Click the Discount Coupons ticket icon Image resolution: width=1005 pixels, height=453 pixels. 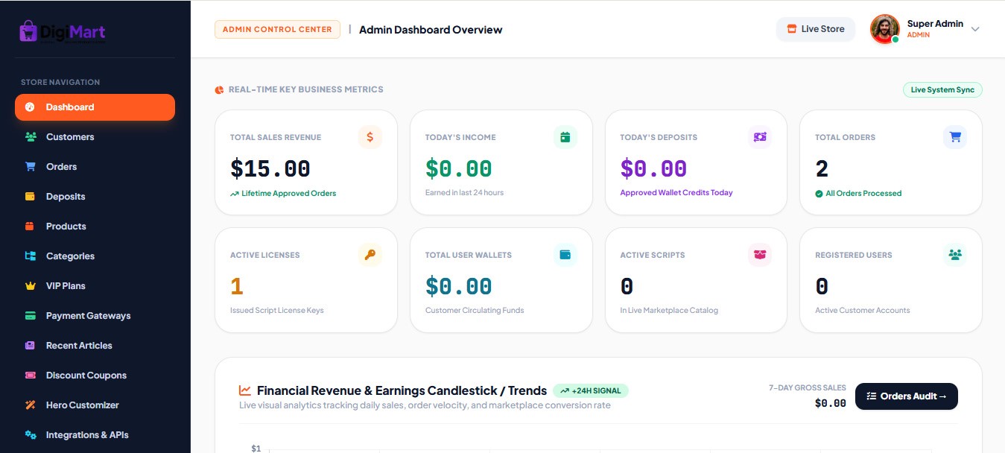point(31,376)
